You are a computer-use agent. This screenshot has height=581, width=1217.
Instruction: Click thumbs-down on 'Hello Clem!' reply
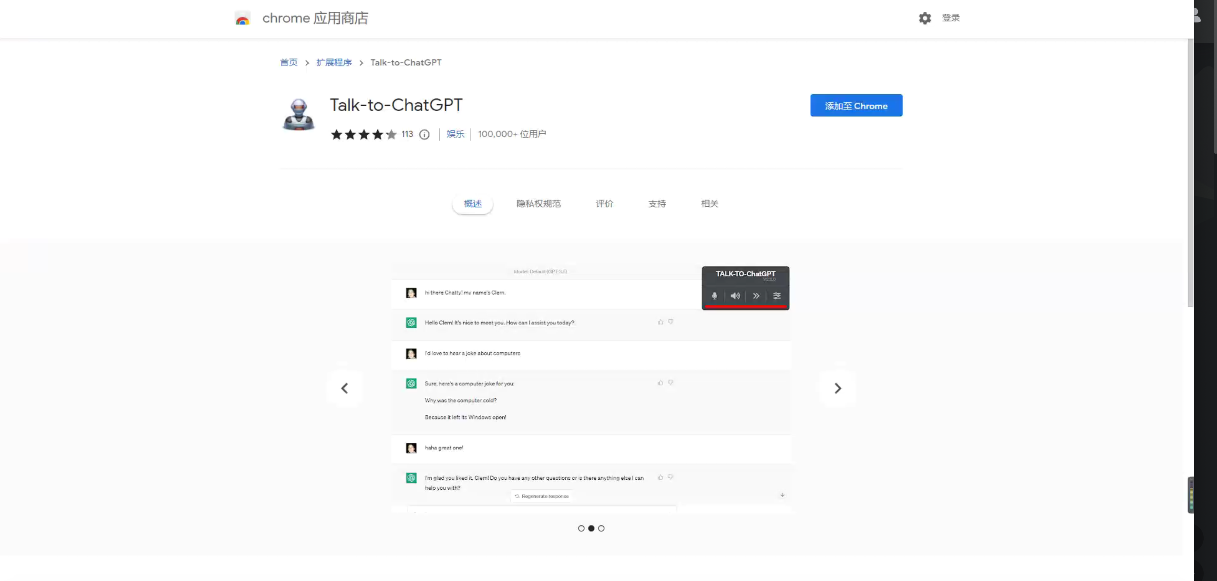[670, 322]
